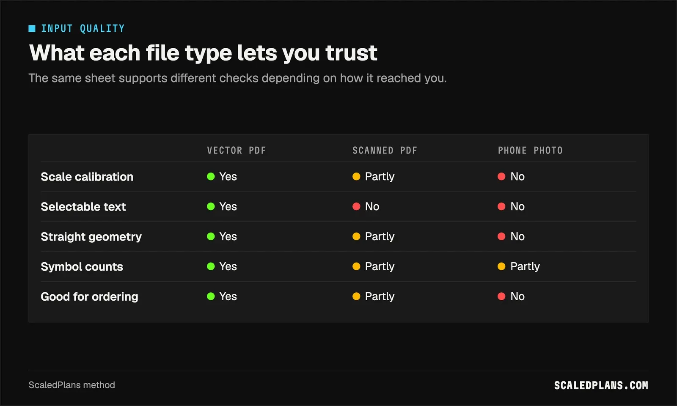677x406 pixels.
Task: Click the SCALEDPLANS.COM link
Action: 601,385
